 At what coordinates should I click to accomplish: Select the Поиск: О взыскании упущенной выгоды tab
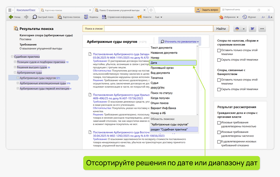pyautogui.click(x=118, y=10)
